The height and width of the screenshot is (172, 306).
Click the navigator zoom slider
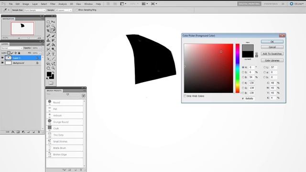coord(28,38)
